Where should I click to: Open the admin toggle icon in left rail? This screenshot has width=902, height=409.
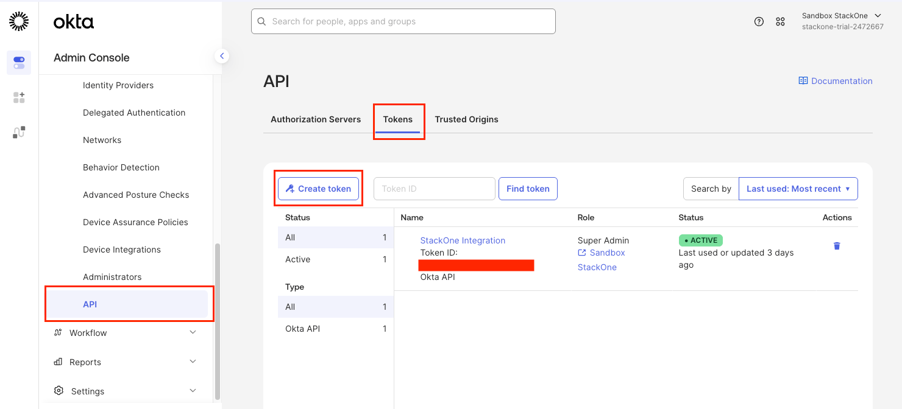19,63
